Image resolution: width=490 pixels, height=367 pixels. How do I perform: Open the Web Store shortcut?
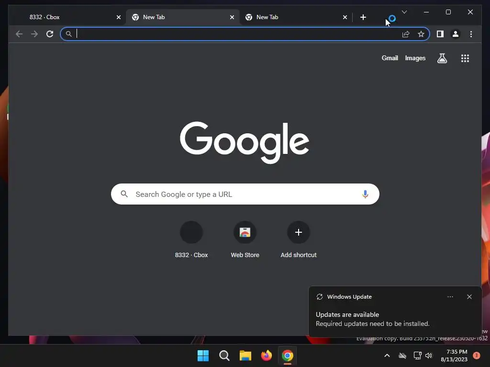click(x=245, y=240)
